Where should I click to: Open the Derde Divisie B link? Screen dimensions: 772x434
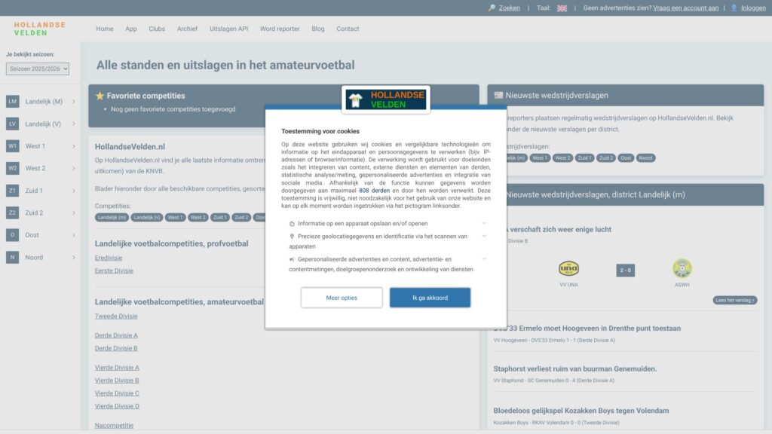[116, 348]
